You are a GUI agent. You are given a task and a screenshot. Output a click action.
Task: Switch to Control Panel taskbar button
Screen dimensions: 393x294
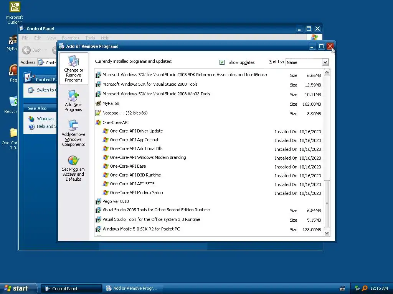pos(71,289)
